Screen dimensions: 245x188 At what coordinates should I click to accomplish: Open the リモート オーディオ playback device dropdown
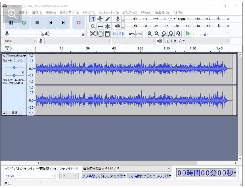pyautogui.click(x=196, y=41)
